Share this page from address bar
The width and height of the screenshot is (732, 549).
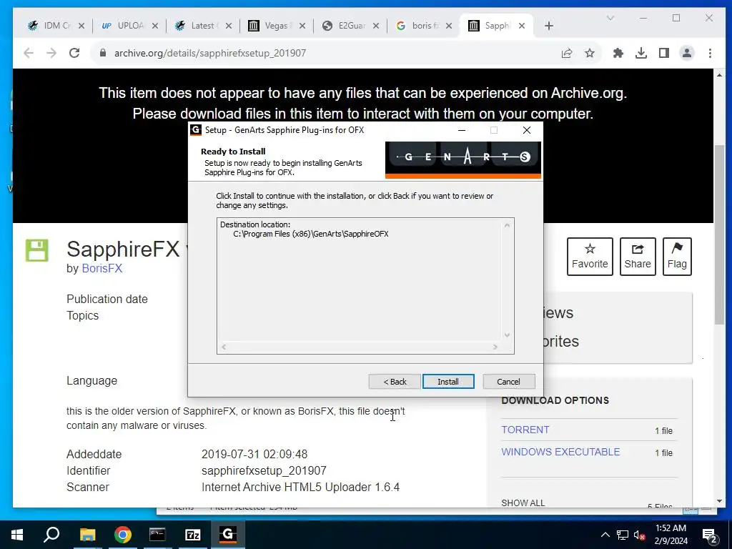pos(567,53)
